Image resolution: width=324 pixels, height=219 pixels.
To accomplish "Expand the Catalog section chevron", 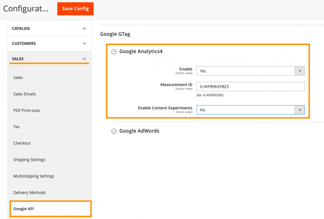I will 84,29.
